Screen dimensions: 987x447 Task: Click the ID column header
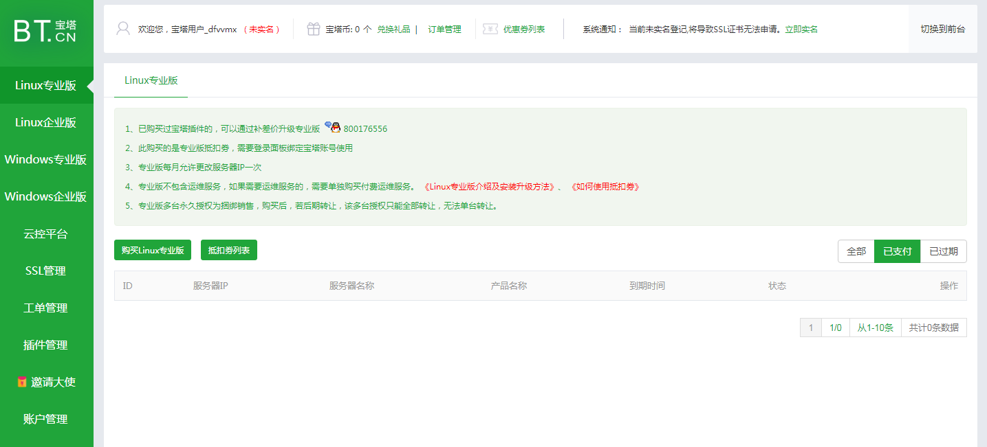click(x=128, y=286)
